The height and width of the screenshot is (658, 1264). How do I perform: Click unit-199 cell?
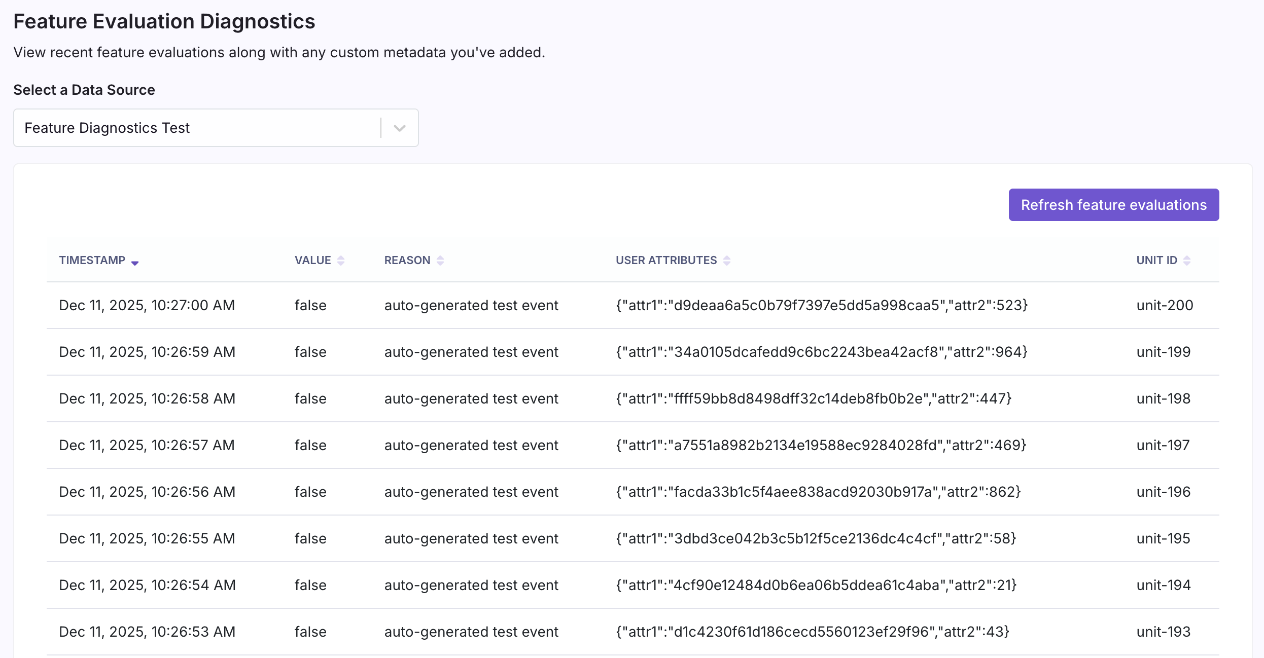coord(1164,352)
